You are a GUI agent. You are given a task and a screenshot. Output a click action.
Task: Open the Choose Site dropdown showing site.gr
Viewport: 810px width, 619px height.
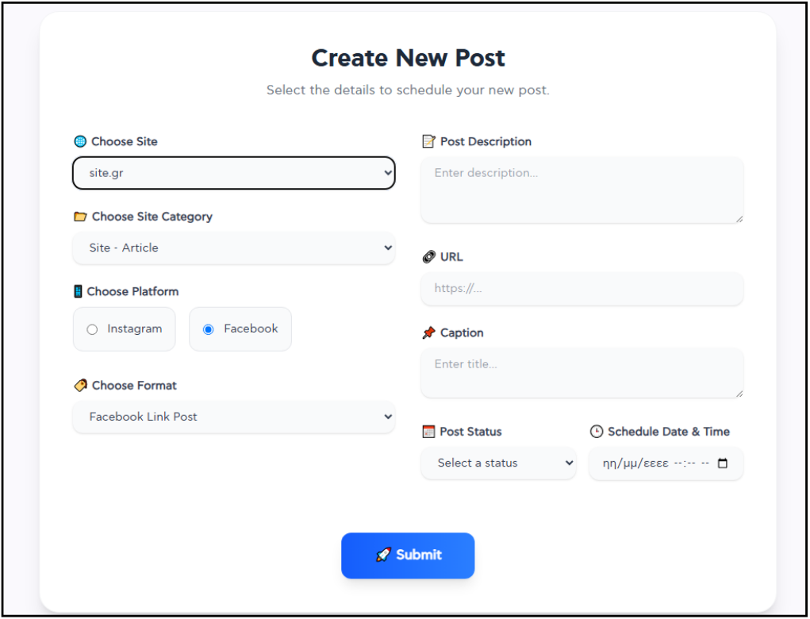pyautogui.click(x=233, y=173)
